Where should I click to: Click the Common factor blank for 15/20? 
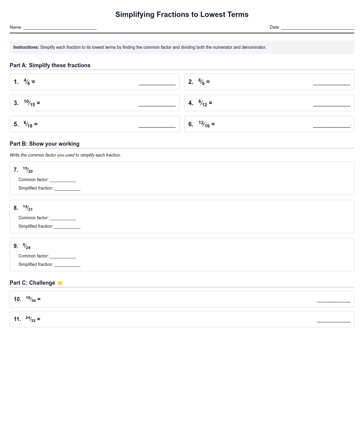[63, 180]
